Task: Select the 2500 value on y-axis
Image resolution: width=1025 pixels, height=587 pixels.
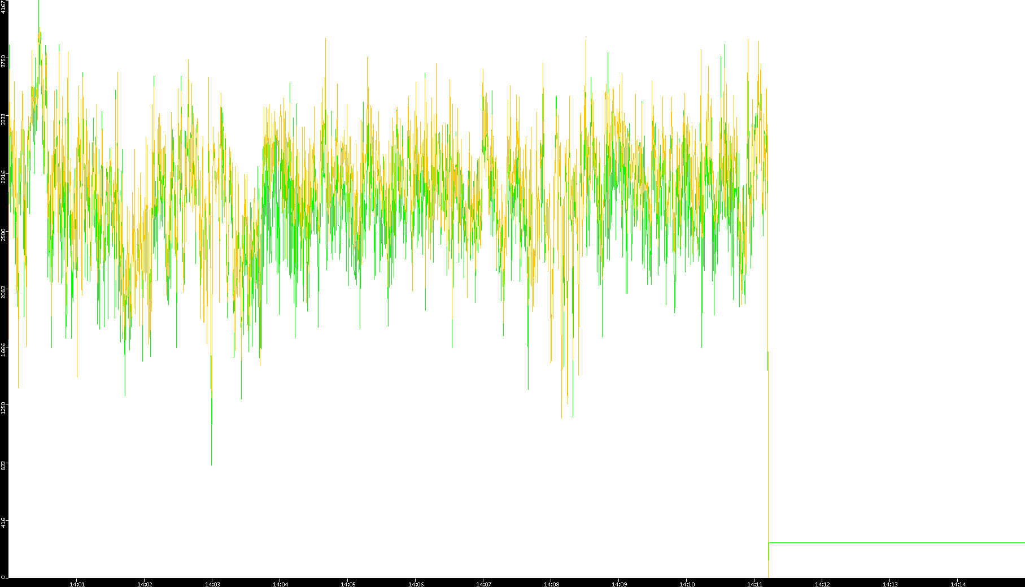Action: point(4,234)
